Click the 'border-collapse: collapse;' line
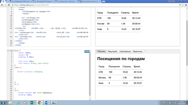188x105 pixels. point(30,72)
